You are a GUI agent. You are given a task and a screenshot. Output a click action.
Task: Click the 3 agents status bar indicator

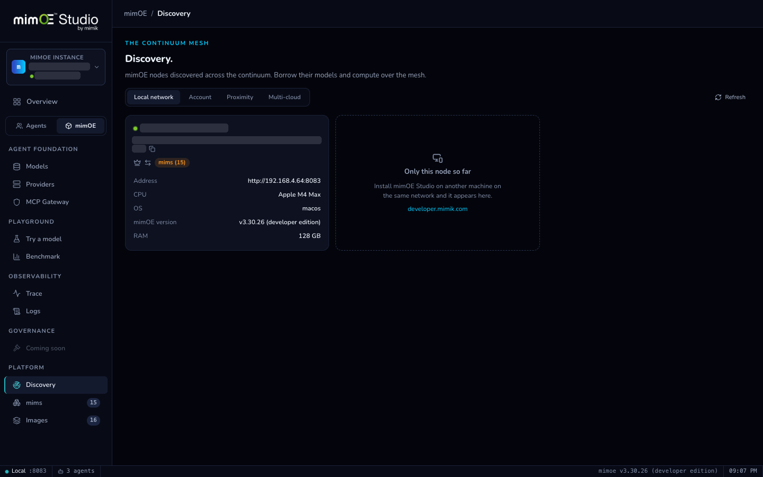pyautogui.click(x=76, y=471)
